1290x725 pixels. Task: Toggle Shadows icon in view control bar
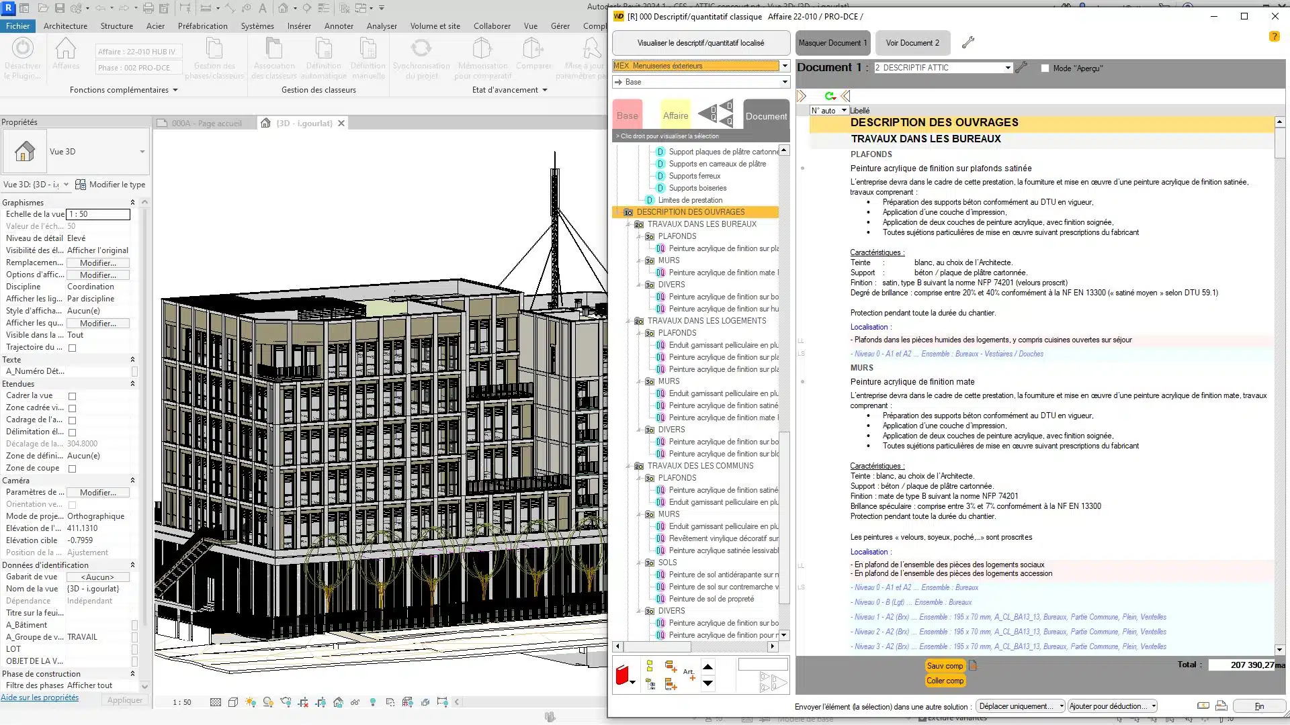tap(268, 702)
